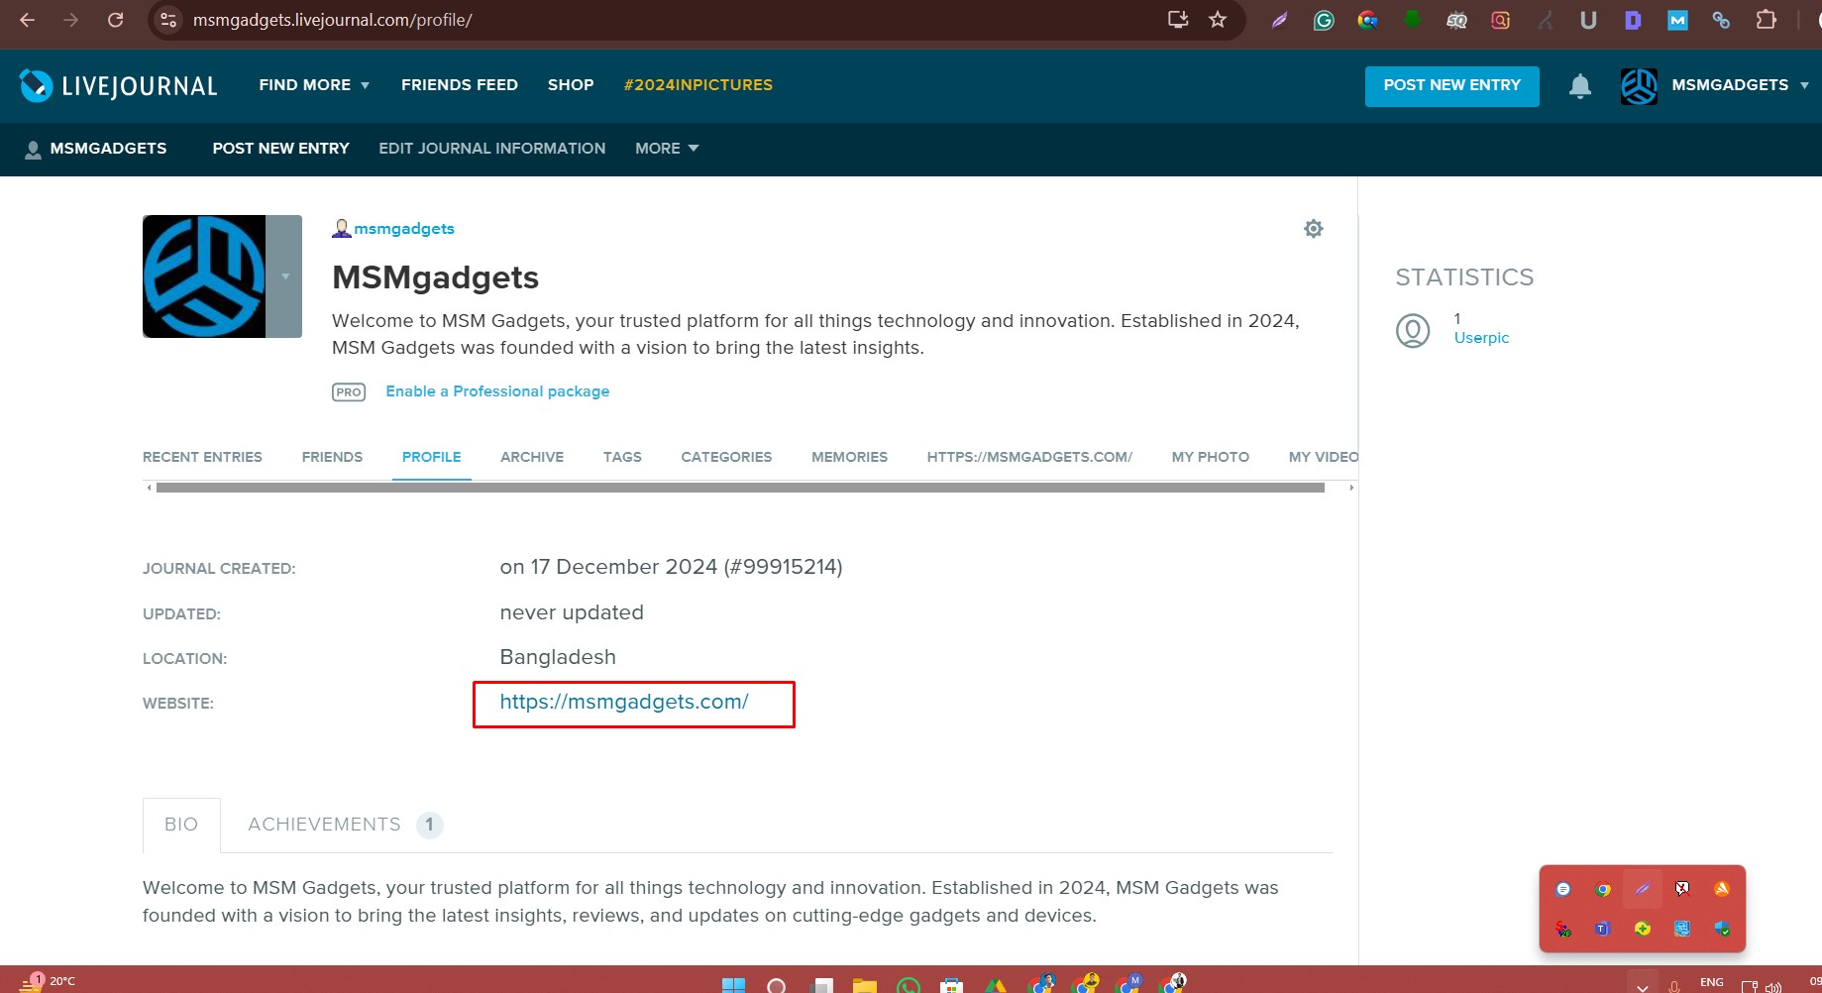
Task: Expand the FIND MORE dropdown
Action: [314, 85]
